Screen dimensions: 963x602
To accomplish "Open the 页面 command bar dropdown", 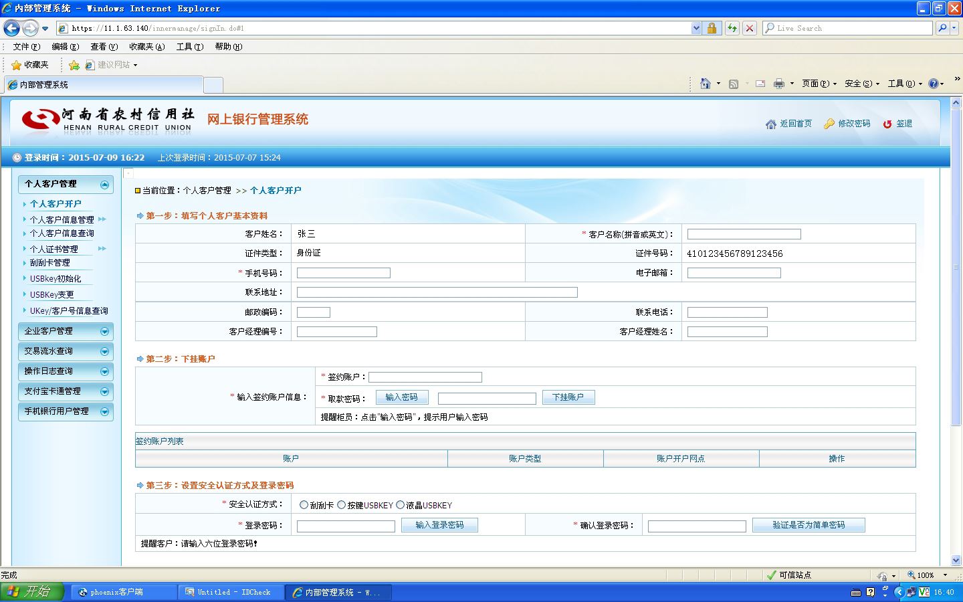I will coord(819,84).
